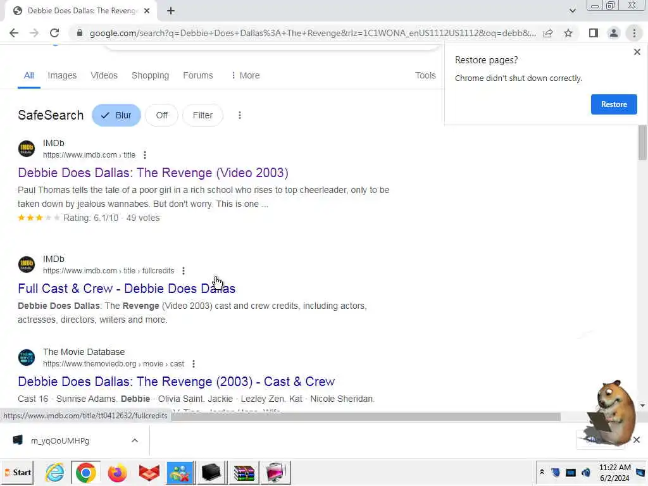Reload the current page
648x486 pixels.
point(54,33)
